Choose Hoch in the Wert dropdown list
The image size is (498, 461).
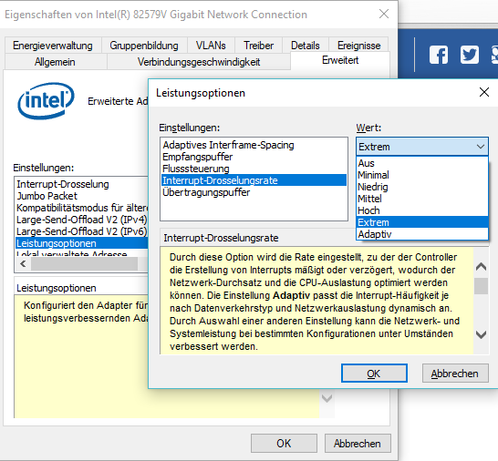coord(422,210)
